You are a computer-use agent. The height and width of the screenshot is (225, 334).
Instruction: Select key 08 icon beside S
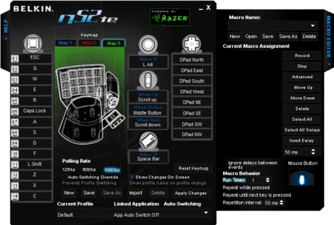[x=15, y=133]
